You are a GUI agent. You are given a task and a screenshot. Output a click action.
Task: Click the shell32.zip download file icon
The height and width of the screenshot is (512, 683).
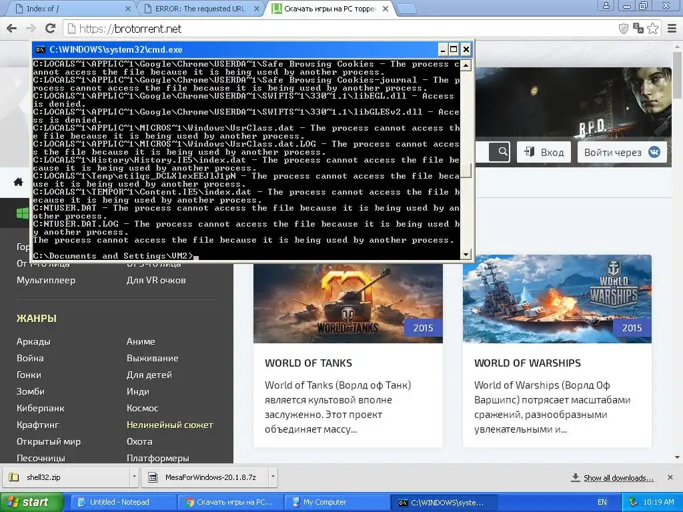coord(14,477)
